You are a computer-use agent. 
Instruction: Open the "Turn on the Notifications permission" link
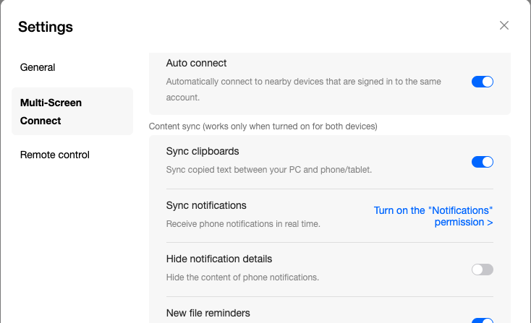tap(433, 216)
